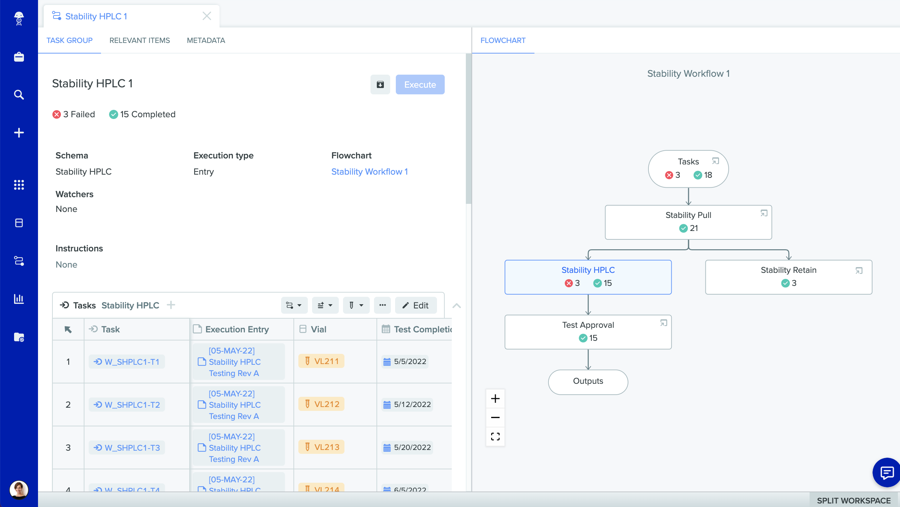
Task: Fit flowchart to screen
Action: click(x=495, y=437)
